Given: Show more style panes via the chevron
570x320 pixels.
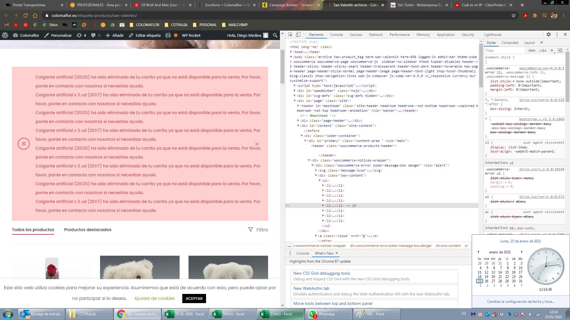Looking at the screenshot, I should point(541,43).
